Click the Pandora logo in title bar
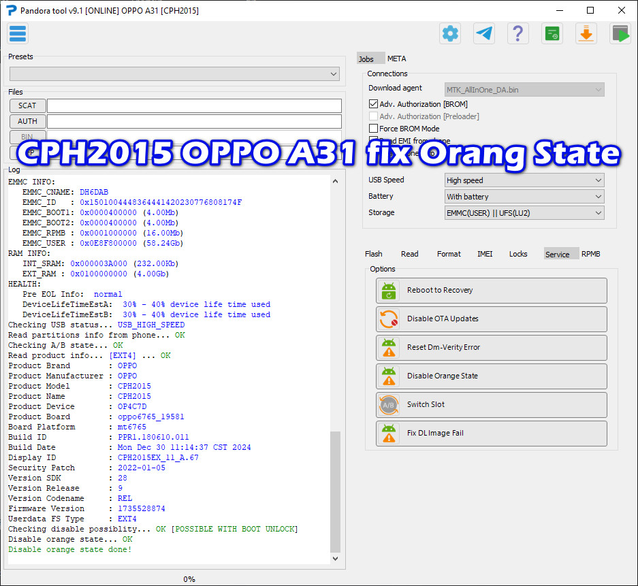Viewport: 638px width, 586px height. (x=11, y=10)
